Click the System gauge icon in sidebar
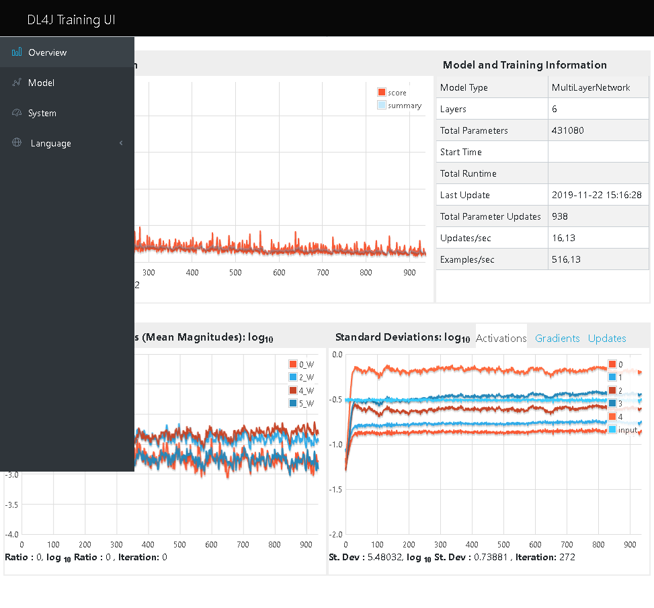 coord(16,113)
